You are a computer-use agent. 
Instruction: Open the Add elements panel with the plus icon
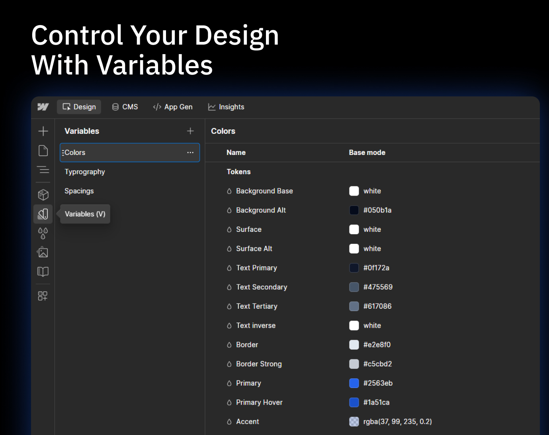[x=43, y=131]
